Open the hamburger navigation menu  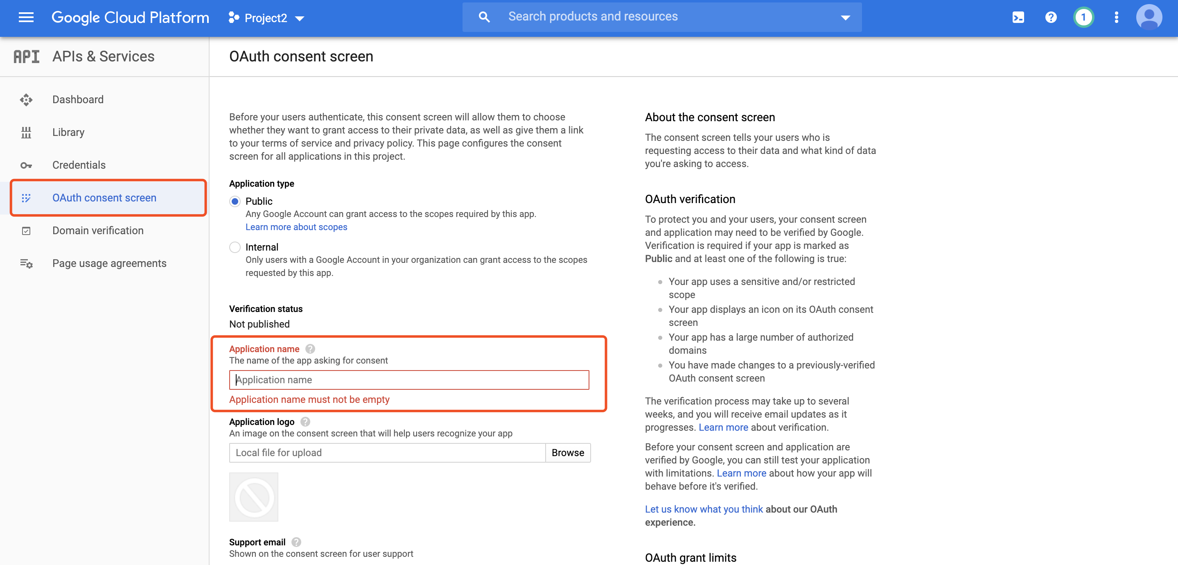pyautogui.click(x=26, y=17)
